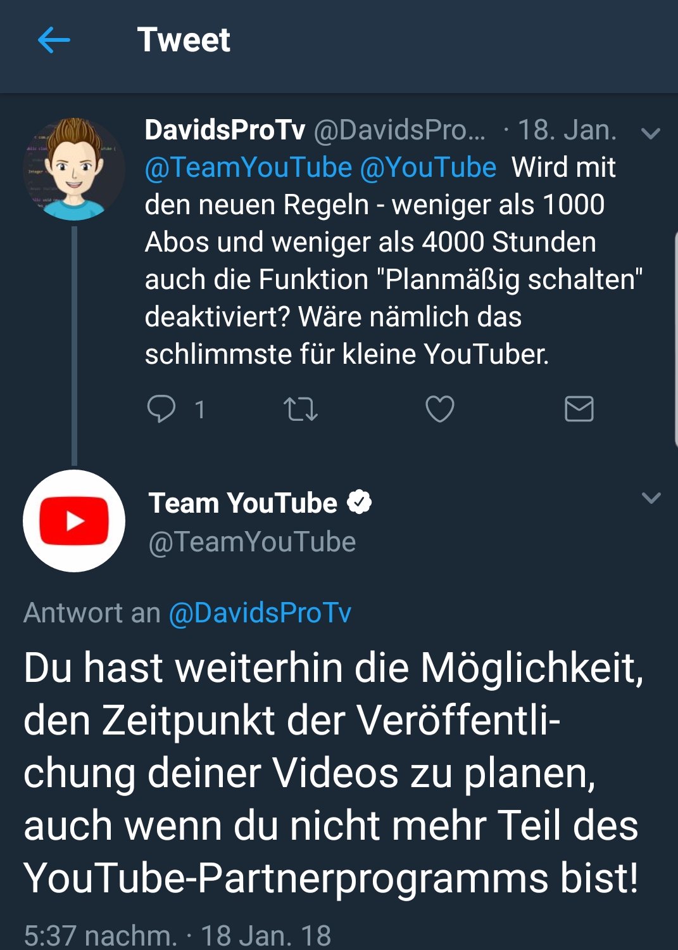Click the verified badge next to Team YouTube

(x=359, y=503)
